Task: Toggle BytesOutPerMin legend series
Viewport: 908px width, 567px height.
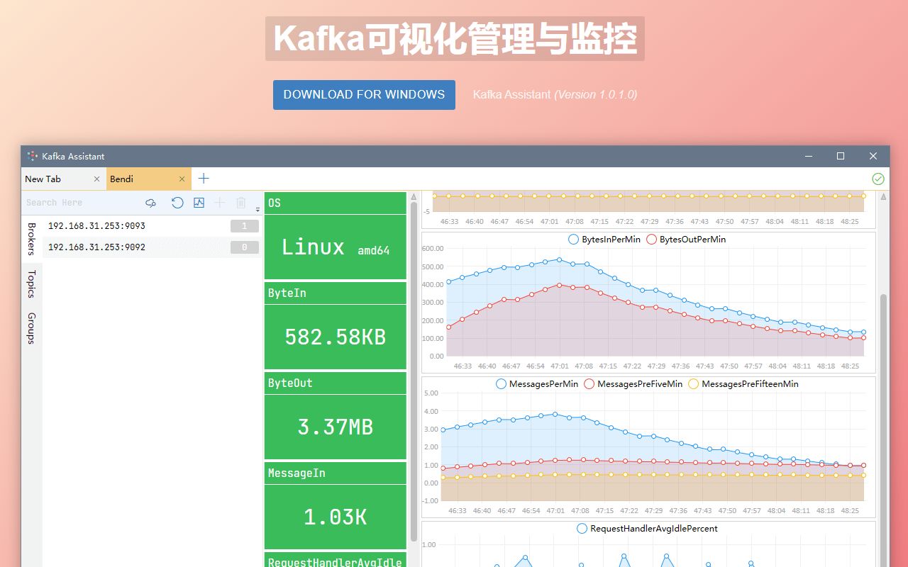Action: [686, 240]
